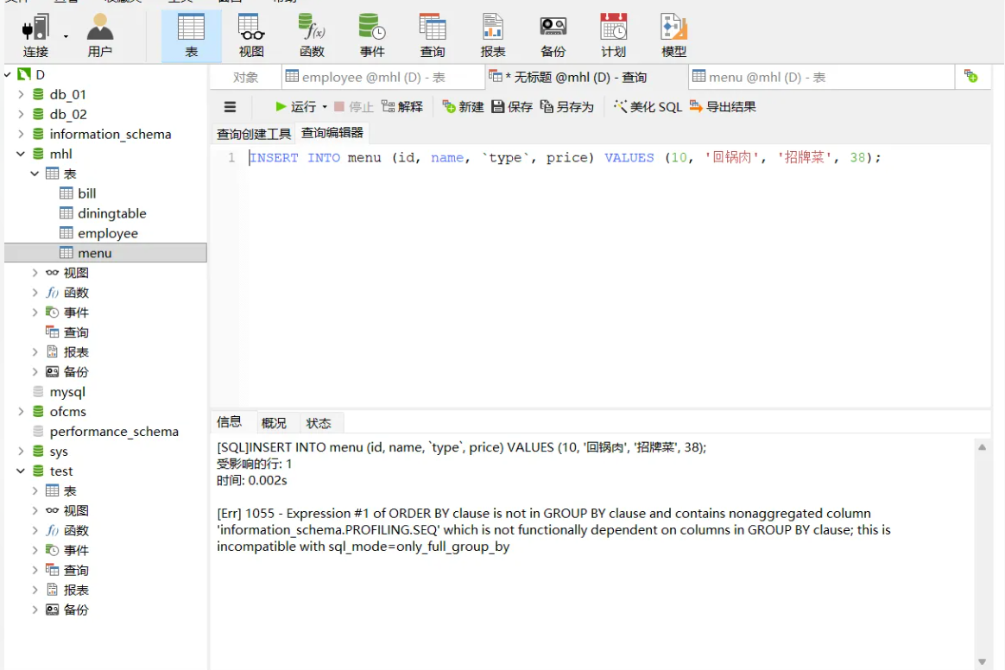Collapse the mhl database node
The image size is (1005, 670).
(x=20, y=153)
